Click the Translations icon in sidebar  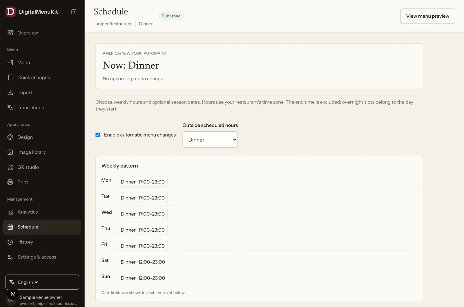pos(10,108)
